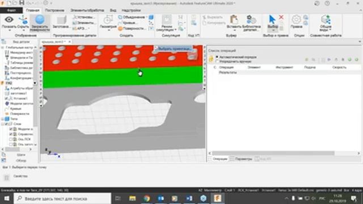Open the Библиотека деталей icon

(251, 20)
